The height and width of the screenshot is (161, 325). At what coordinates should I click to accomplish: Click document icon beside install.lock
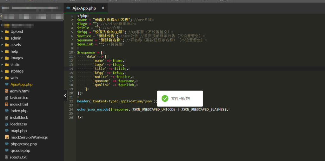(6, 118)
